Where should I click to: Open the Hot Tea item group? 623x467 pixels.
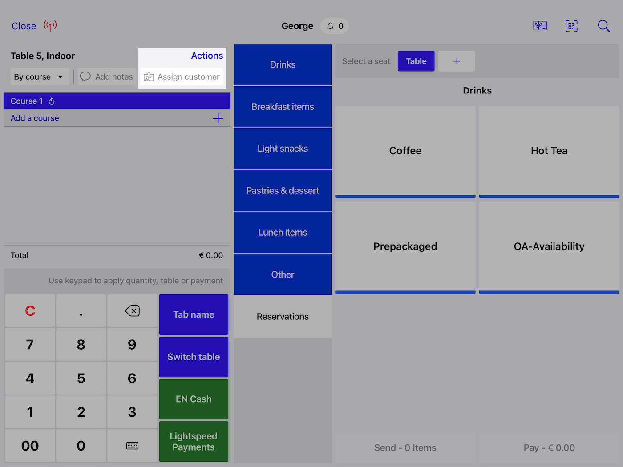(x=549, y=152)
